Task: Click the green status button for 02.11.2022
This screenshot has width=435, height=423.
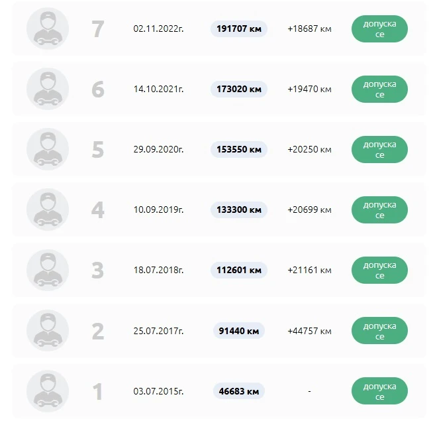Action: [379, 29]
